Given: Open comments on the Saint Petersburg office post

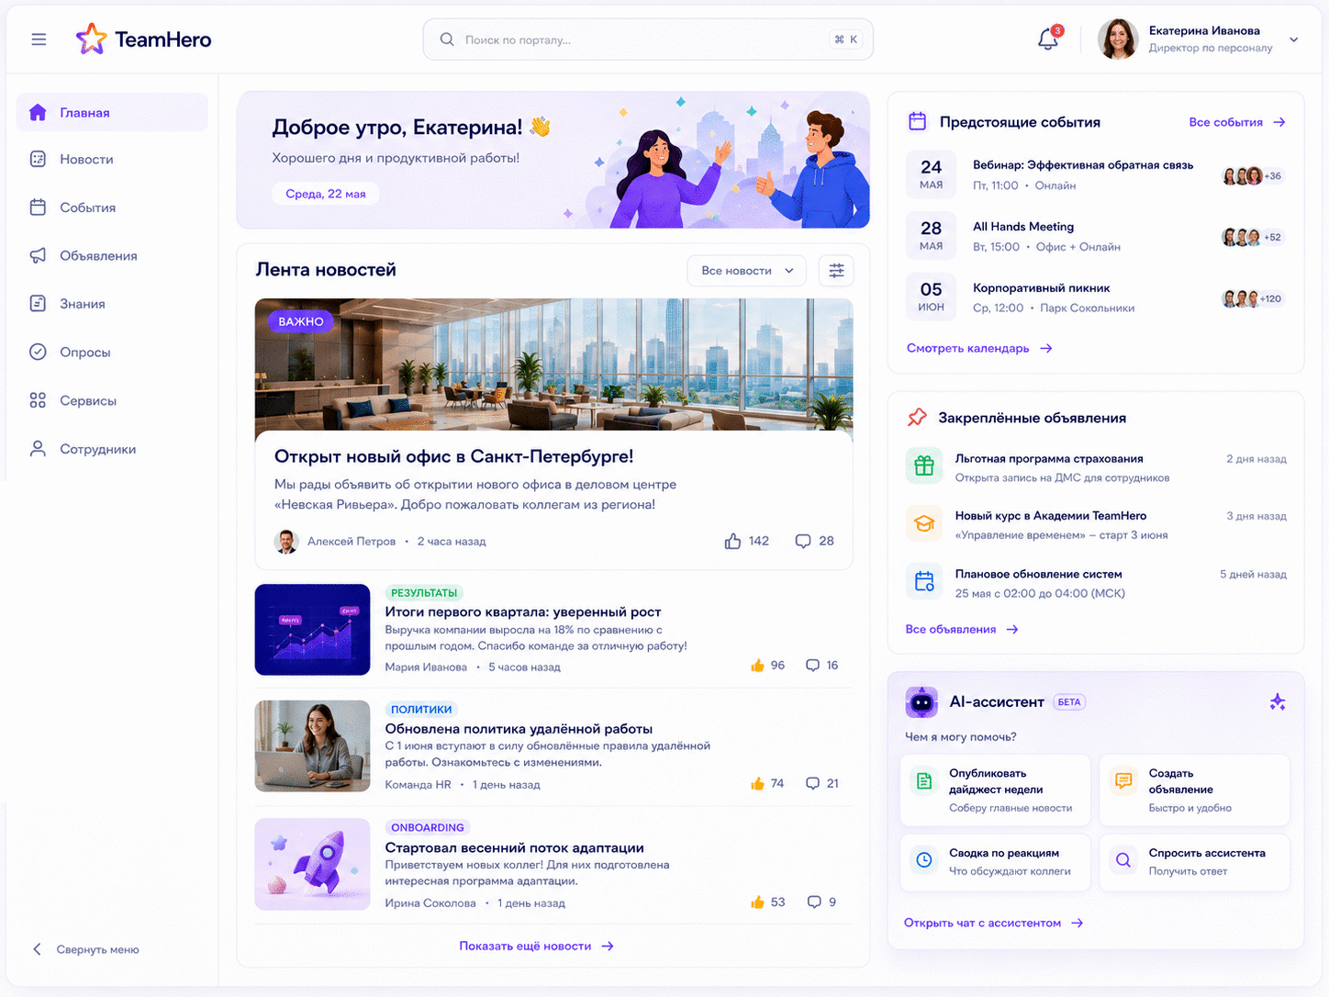Looking at the screenshot, I should pyautogui.click(x=803, y=541).
